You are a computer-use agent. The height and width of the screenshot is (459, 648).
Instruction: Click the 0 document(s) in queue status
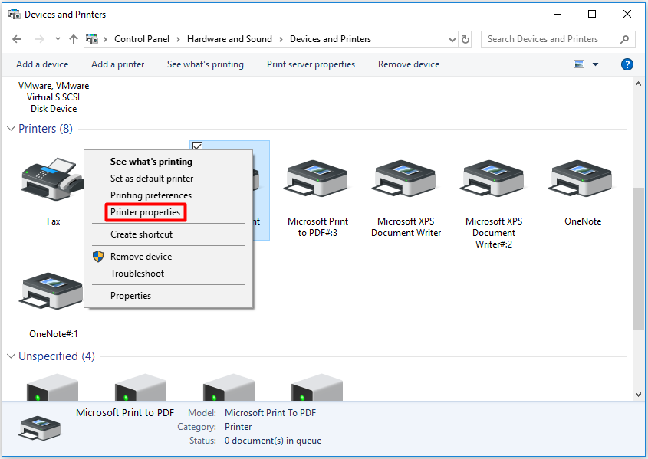(x=273, y=441)
